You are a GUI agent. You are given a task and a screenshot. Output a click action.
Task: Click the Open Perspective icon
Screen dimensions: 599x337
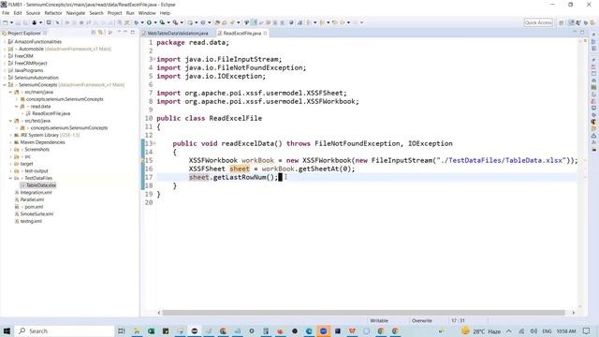pyautogui.click(x=562, y=22)
